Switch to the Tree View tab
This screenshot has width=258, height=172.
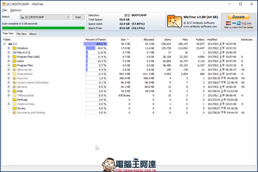[x=8, y=33]
